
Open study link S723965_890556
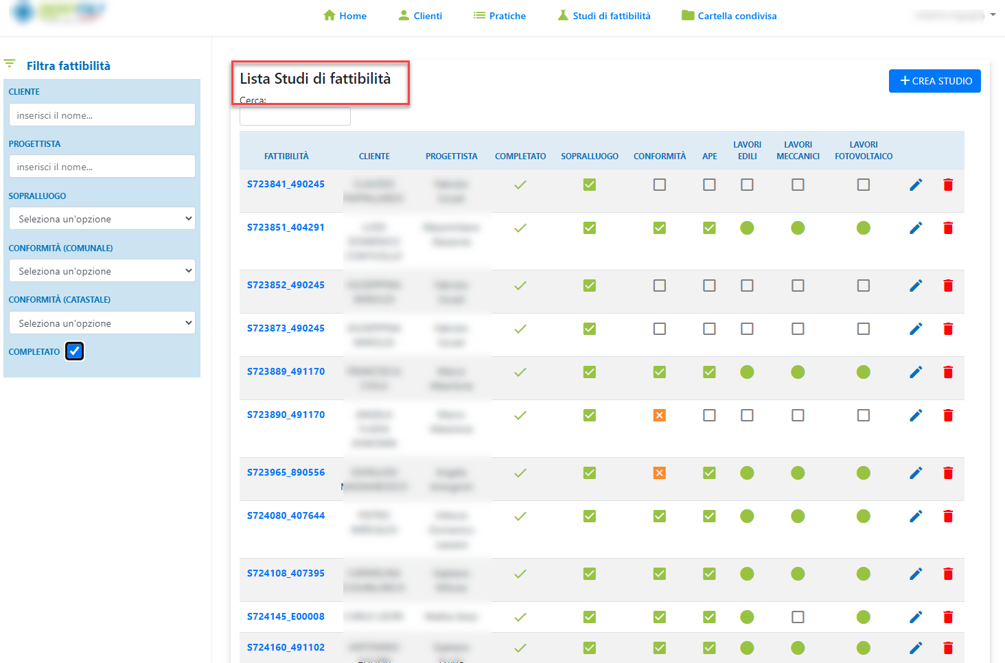click(286, 472)
